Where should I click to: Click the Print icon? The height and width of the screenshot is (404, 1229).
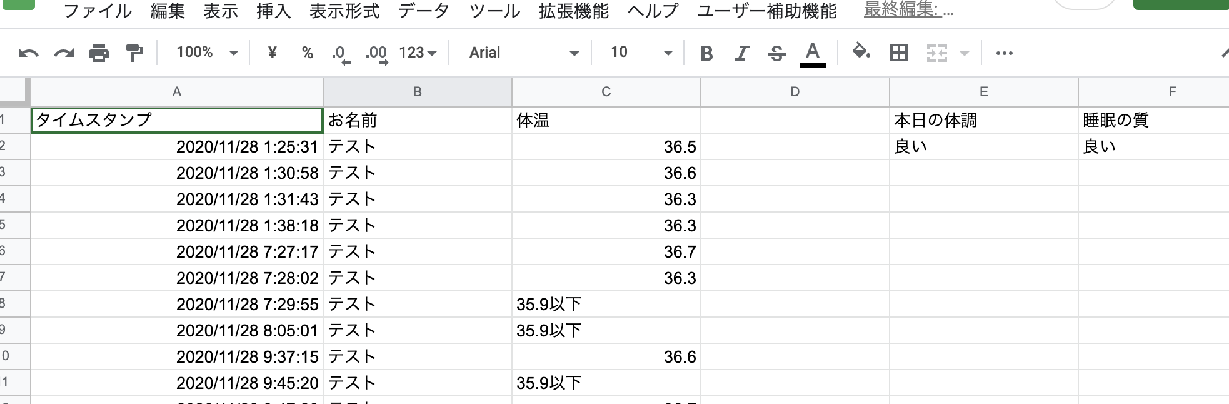[99, 53]
